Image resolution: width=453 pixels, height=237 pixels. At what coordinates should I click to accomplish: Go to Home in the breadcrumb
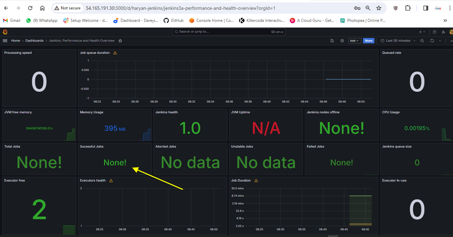coord(15,41)
